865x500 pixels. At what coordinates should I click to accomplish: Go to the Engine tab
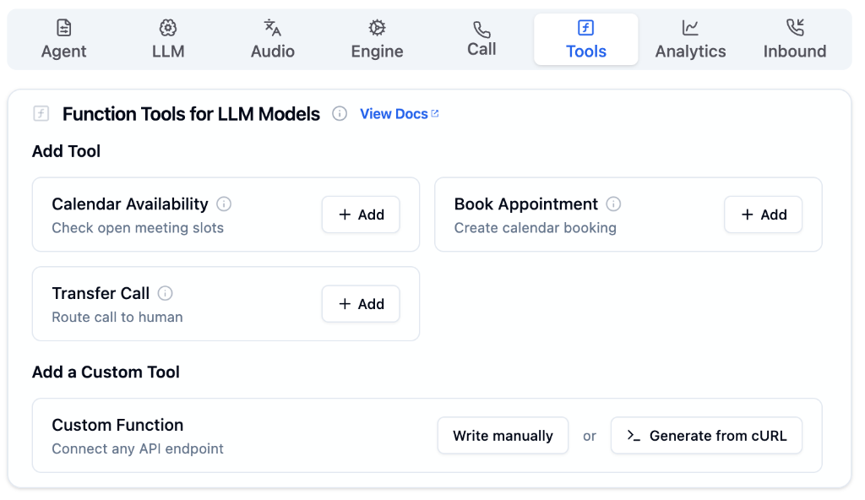[x=378, y=39]
